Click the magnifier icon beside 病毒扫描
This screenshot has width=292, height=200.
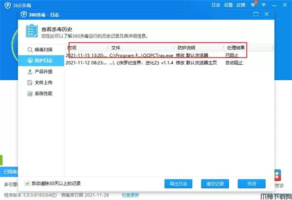pos(30,50)
